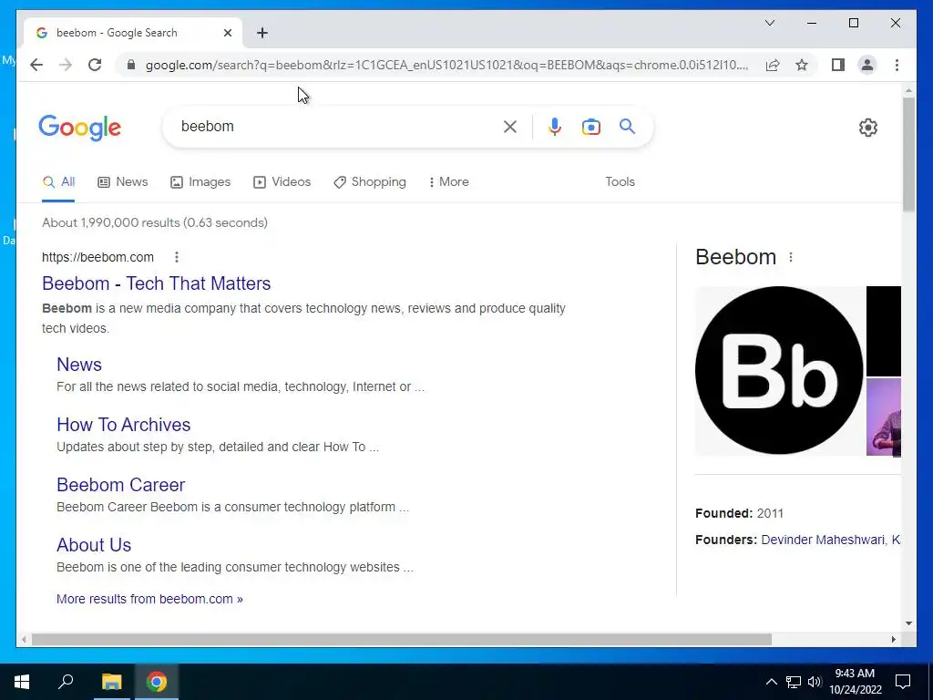The image size is (933, 700).
Task: Open a new tab with plus icon
Action: coord(262,33)
